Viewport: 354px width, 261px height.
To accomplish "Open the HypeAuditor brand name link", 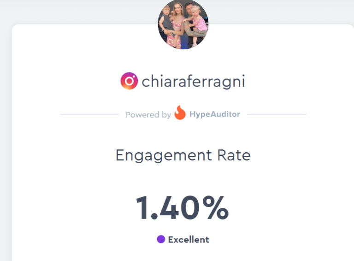I will pyautogui.click(x=215, y=114).
